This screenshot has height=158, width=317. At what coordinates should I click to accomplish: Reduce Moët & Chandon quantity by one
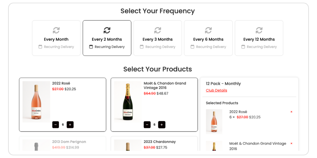pyautogui.click(x=147, y=125)
